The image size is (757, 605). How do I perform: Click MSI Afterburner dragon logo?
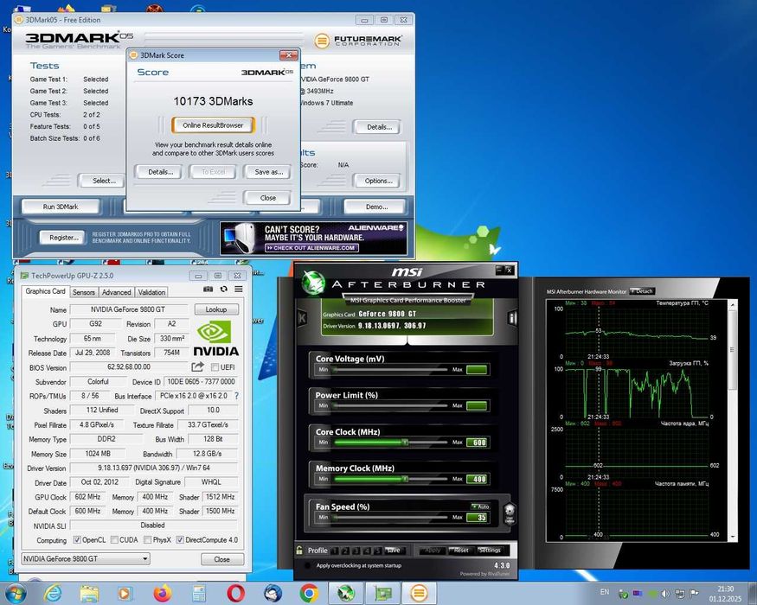click(313, 283)
